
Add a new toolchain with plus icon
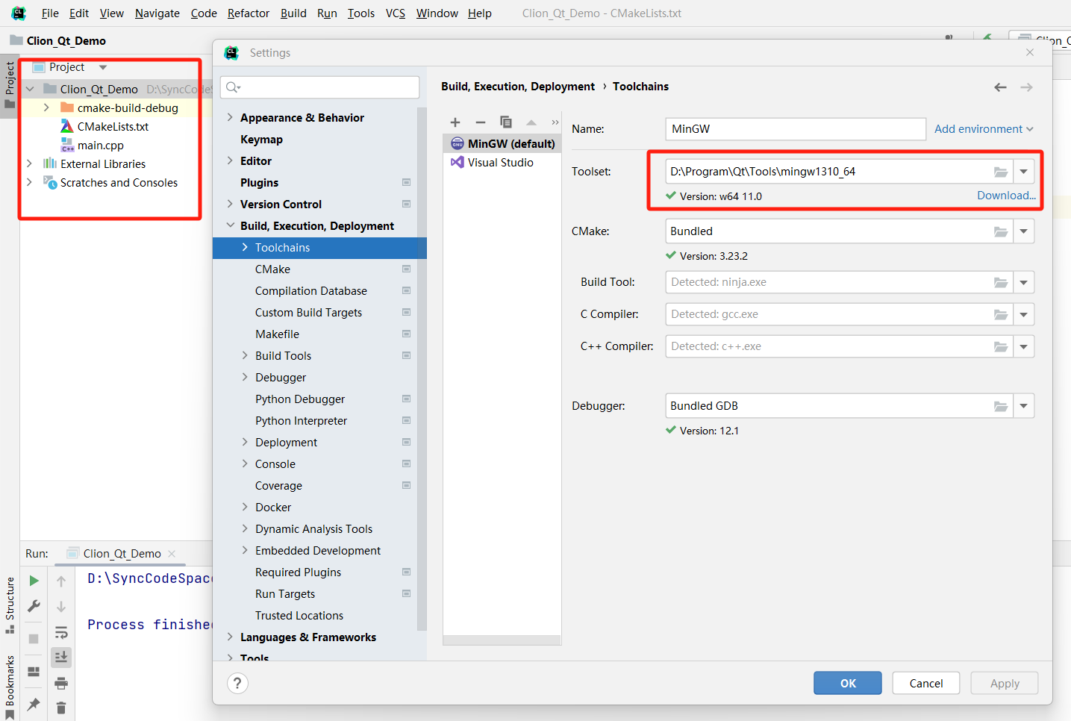[x=455, y=122]
